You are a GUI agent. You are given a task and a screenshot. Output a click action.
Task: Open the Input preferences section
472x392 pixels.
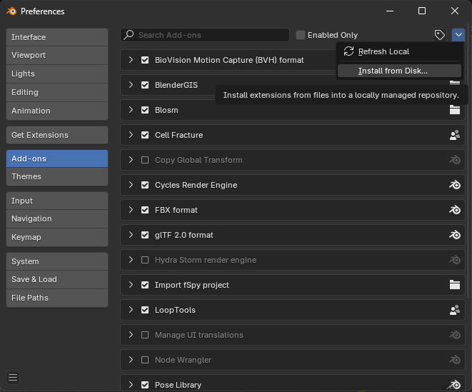[57, 201]
